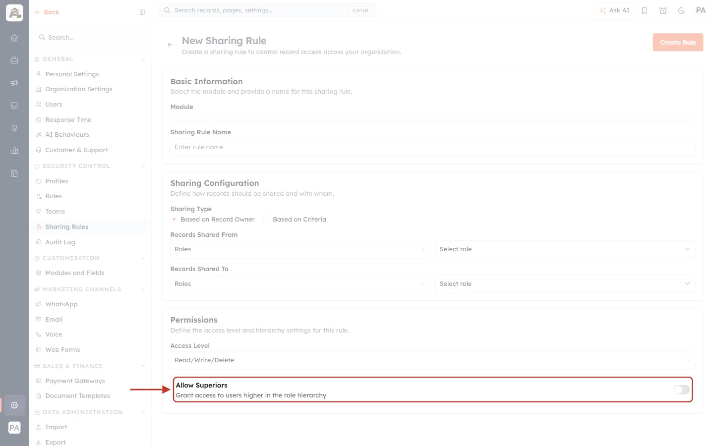Viewport: 714px width, 446px height.
Task: Click the bookmark icon in top bar
Action: (645, 10)
